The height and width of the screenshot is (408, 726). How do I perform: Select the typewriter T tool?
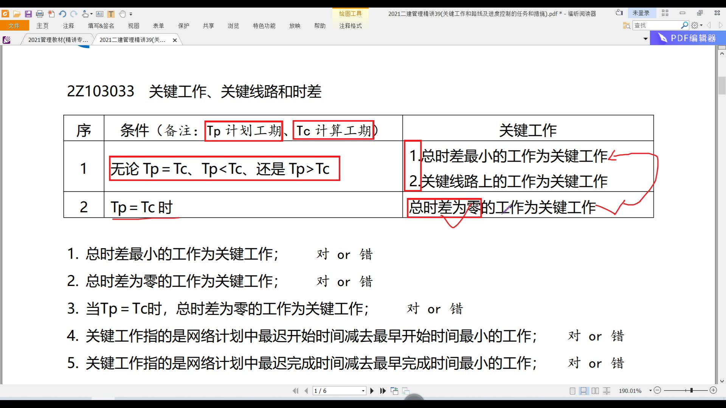111,14
